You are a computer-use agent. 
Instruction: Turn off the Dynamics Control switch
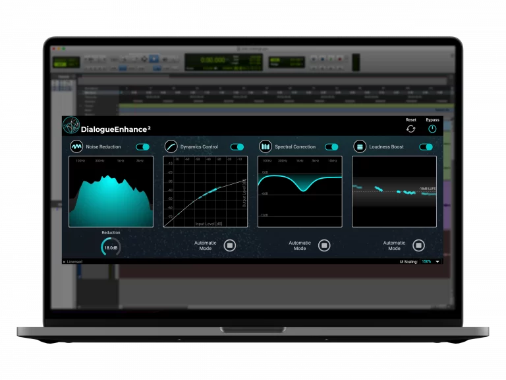[x=237, y=146]
